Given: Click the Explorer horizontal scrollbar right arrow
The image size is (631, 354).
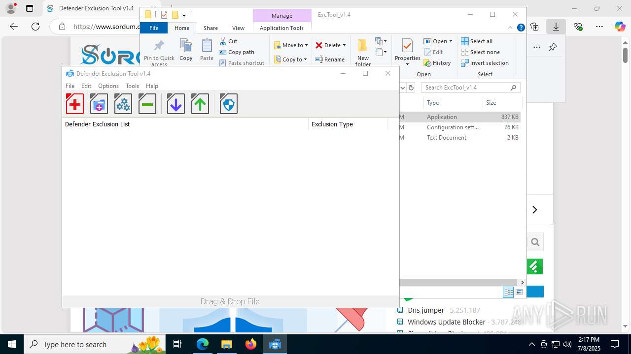Looking at the screenshot, I should pyautogui.click(x=522, y=282).
